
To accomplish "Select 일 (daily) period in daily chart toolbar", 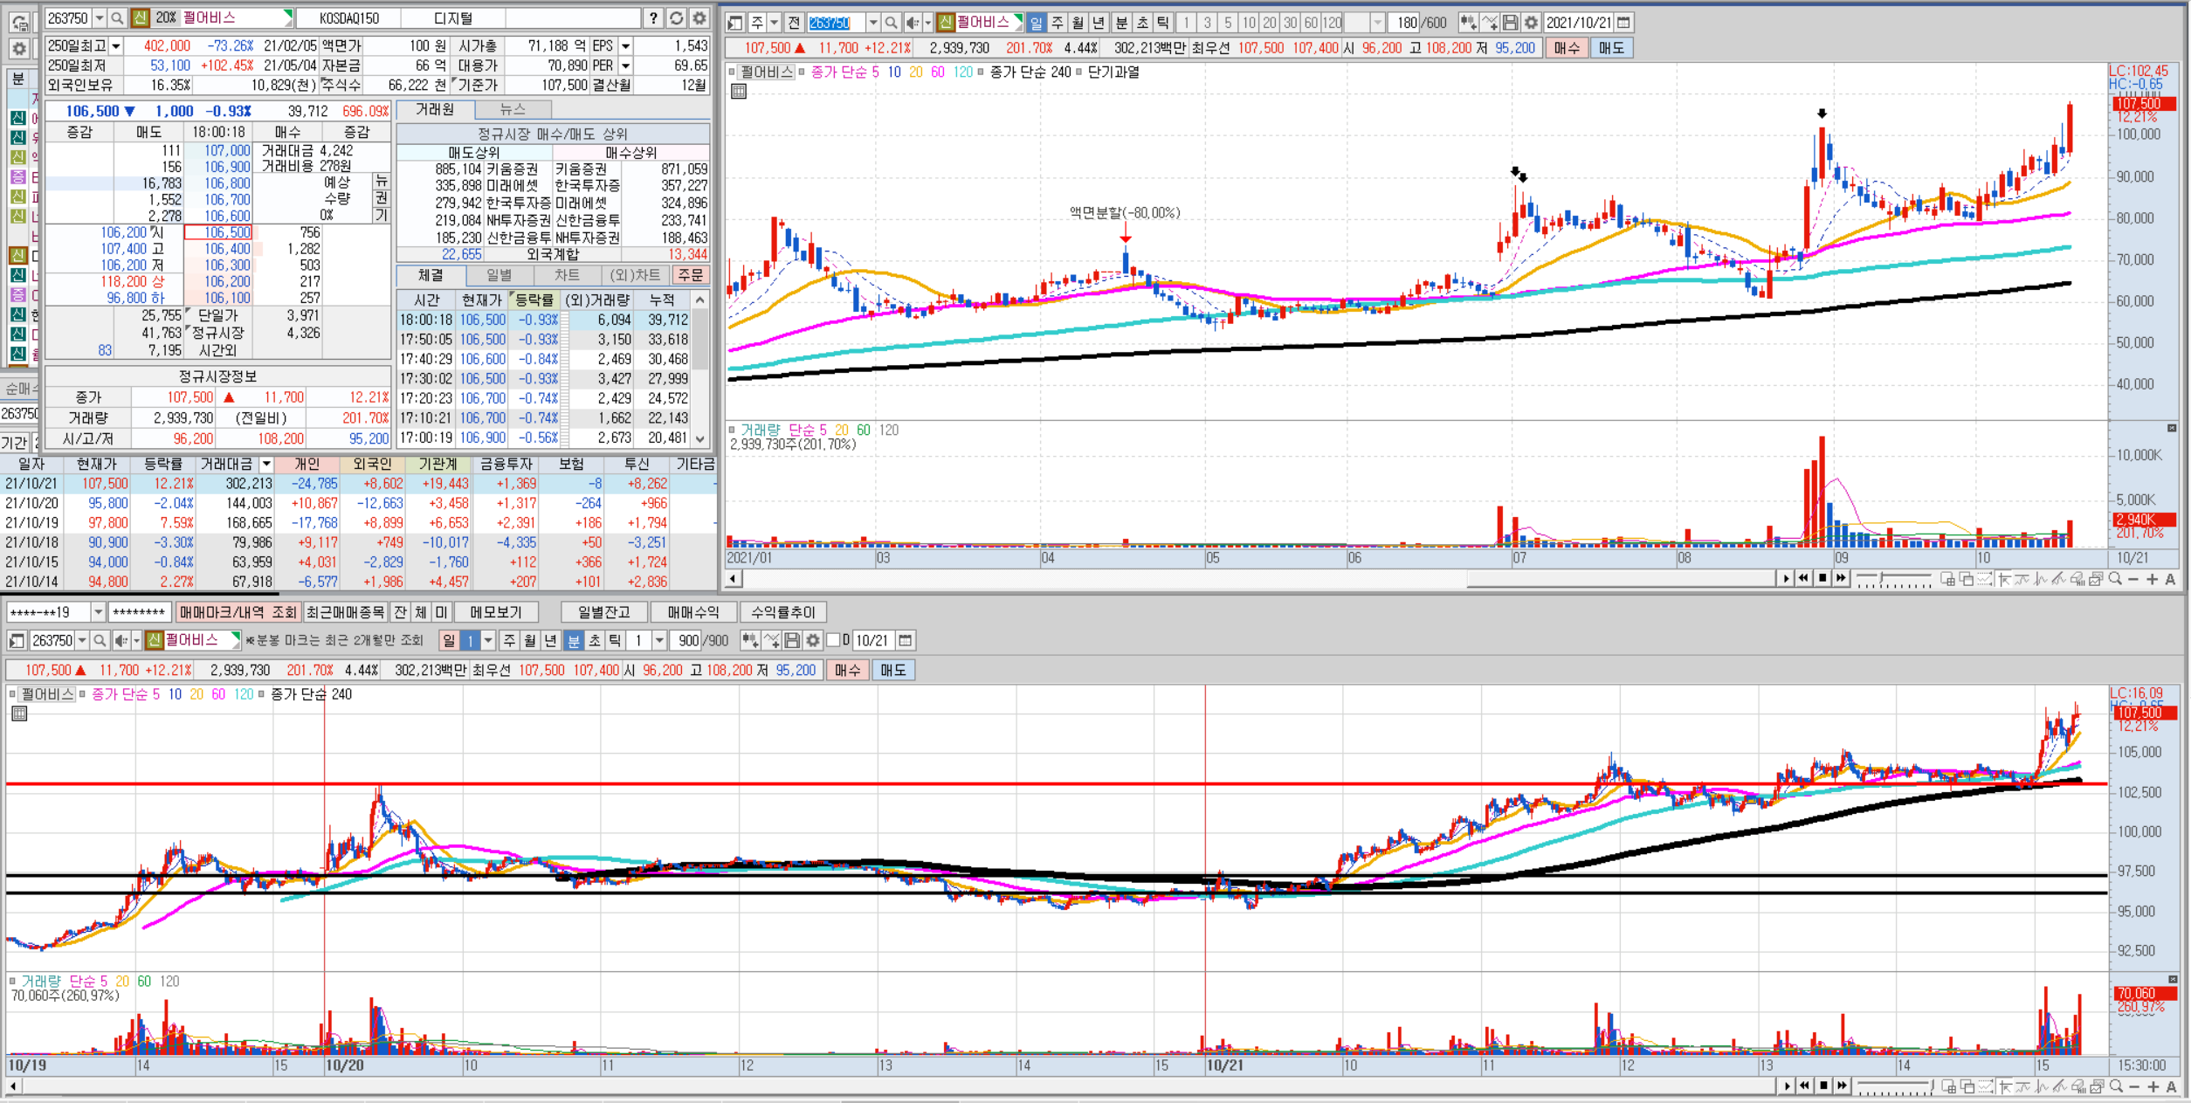I will coord(1036,23).
